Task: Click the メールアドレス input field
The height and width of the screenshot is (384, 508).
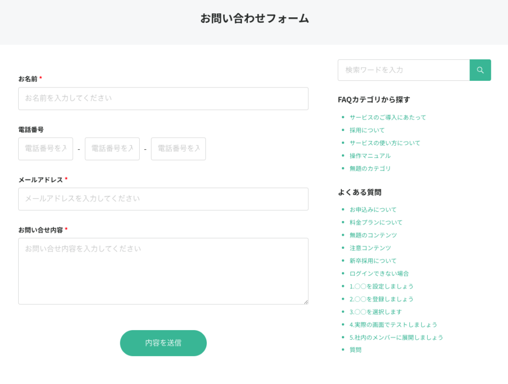Action: click(x=163, y=199)
